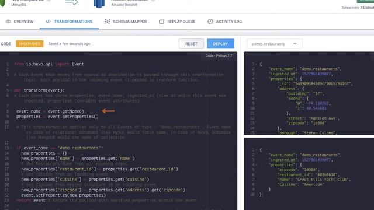Switch to Schema Mapper tab
The width and height of the screenshot is (374, 210).
(x=126, y=22)
